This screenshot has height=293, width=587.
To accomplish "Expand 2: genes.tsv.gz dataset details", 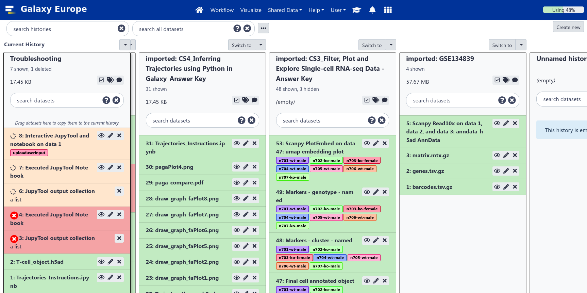I will pos(425,171).
